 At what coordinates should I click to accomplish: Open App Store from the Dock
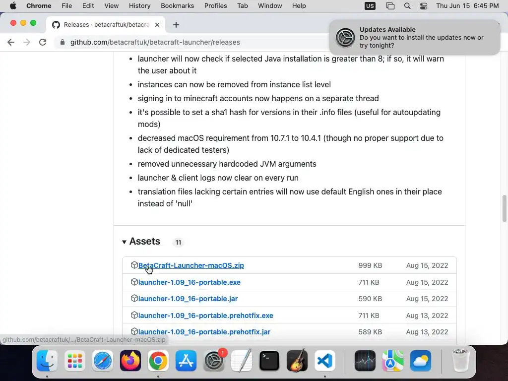point(186,361)
